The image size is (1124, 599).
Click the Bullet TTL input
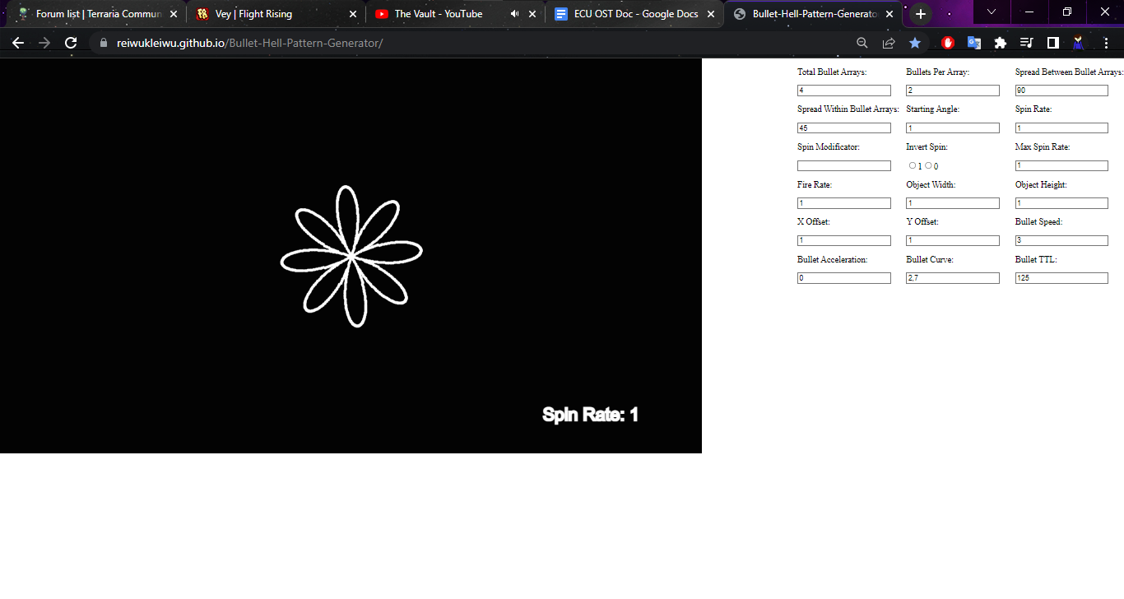[x=1061, y=278]
